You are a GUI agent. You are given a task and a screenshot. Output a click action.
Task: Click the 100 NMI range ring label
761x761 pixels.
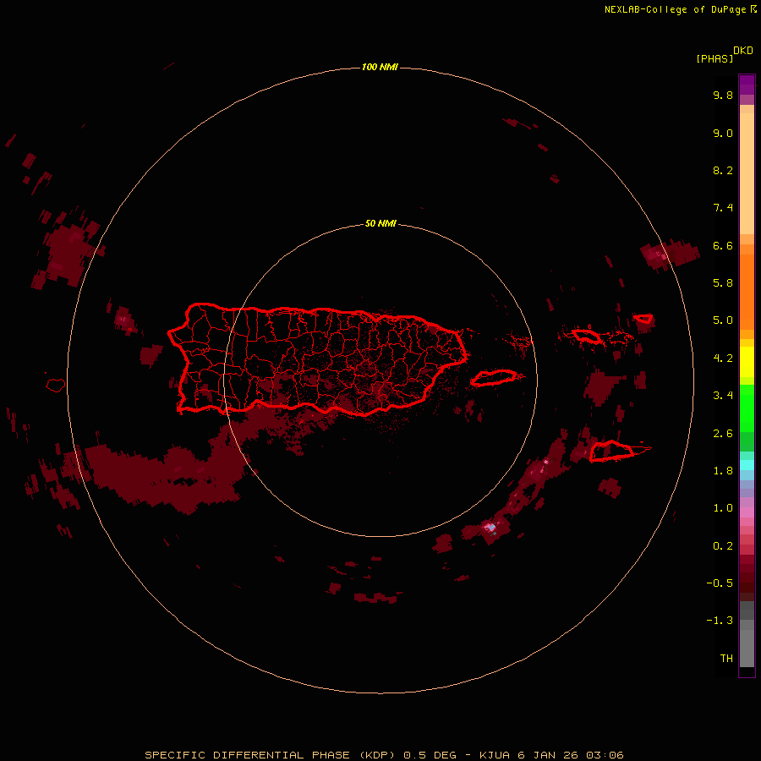coord(380,67)
